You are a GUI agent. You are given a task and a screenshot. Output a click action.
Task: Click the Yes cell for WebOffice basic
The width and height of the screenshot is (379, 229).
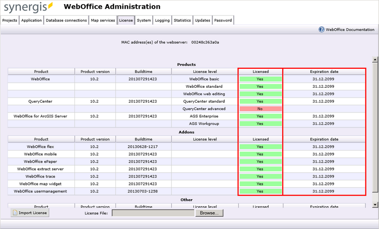coord(261,79)
